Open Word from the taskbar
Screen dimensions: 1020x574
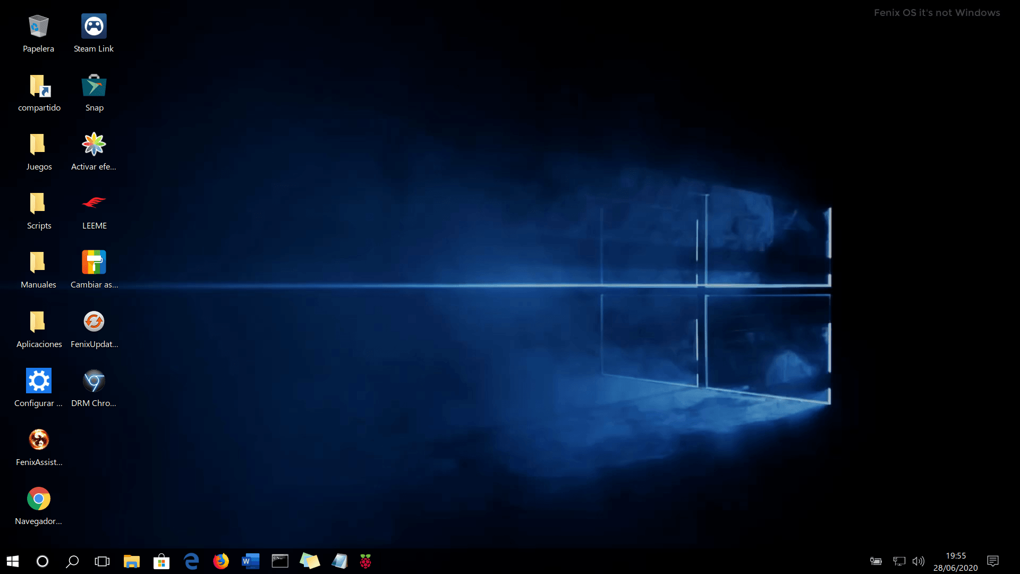coord(251,561)
